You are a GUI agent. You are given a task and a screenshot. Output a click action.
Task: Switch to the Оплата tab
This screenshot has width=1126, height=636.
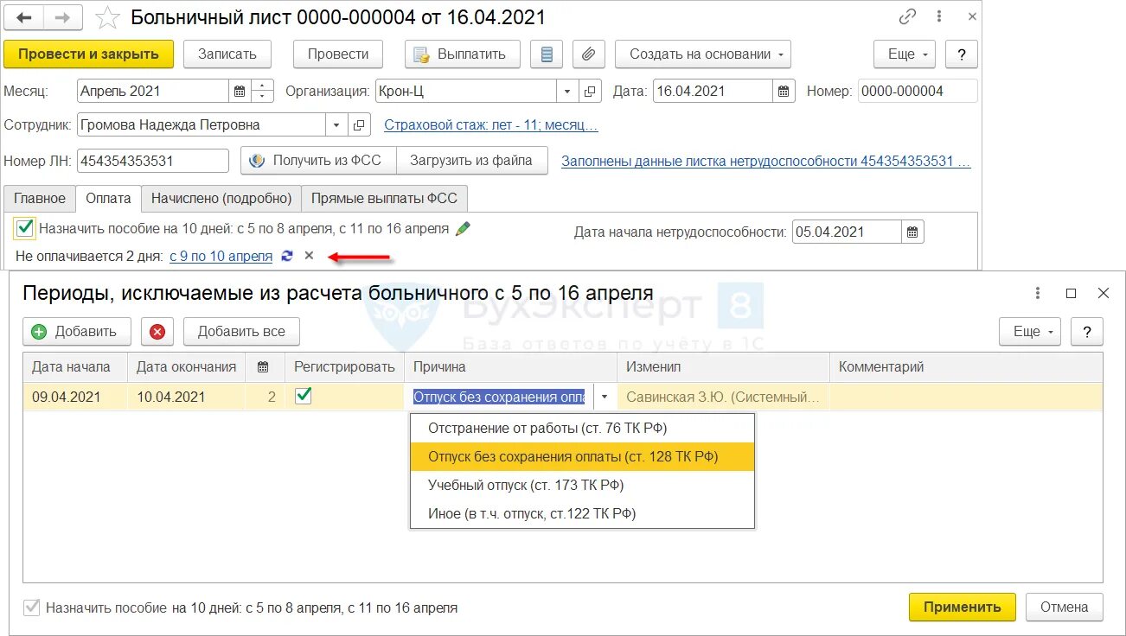pyautogui.click(x=108, y=198)
